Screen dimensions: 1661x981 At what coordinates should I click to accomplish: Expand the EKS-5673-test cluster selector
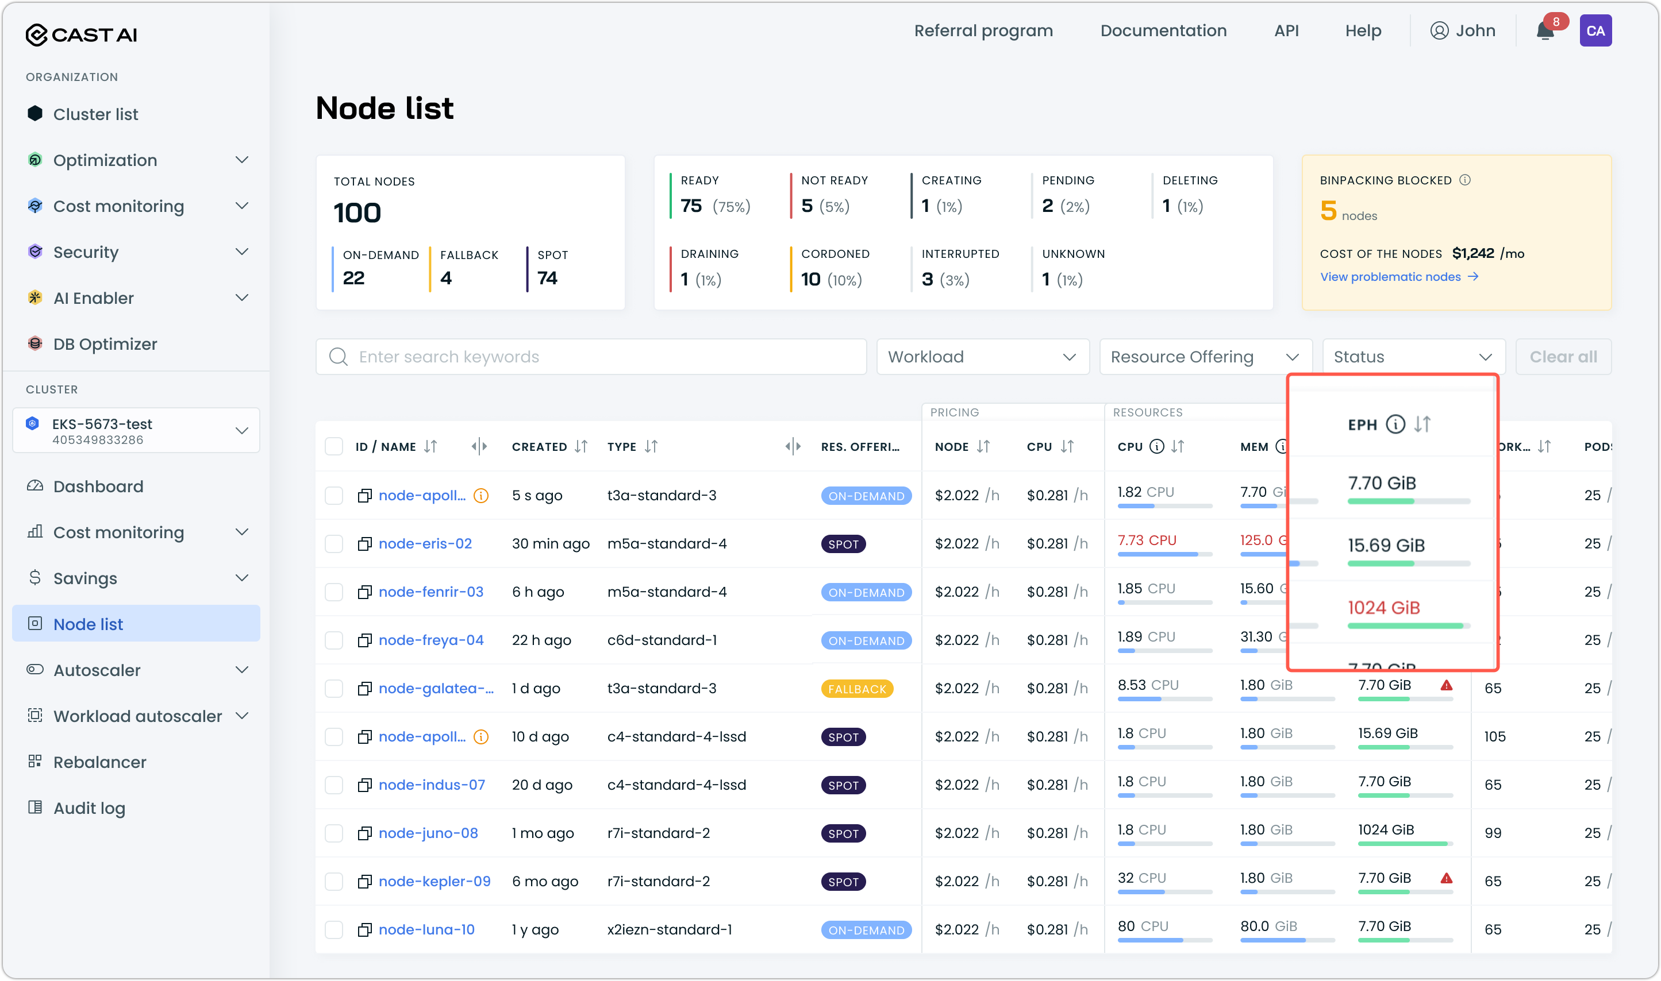coord(136,431)
